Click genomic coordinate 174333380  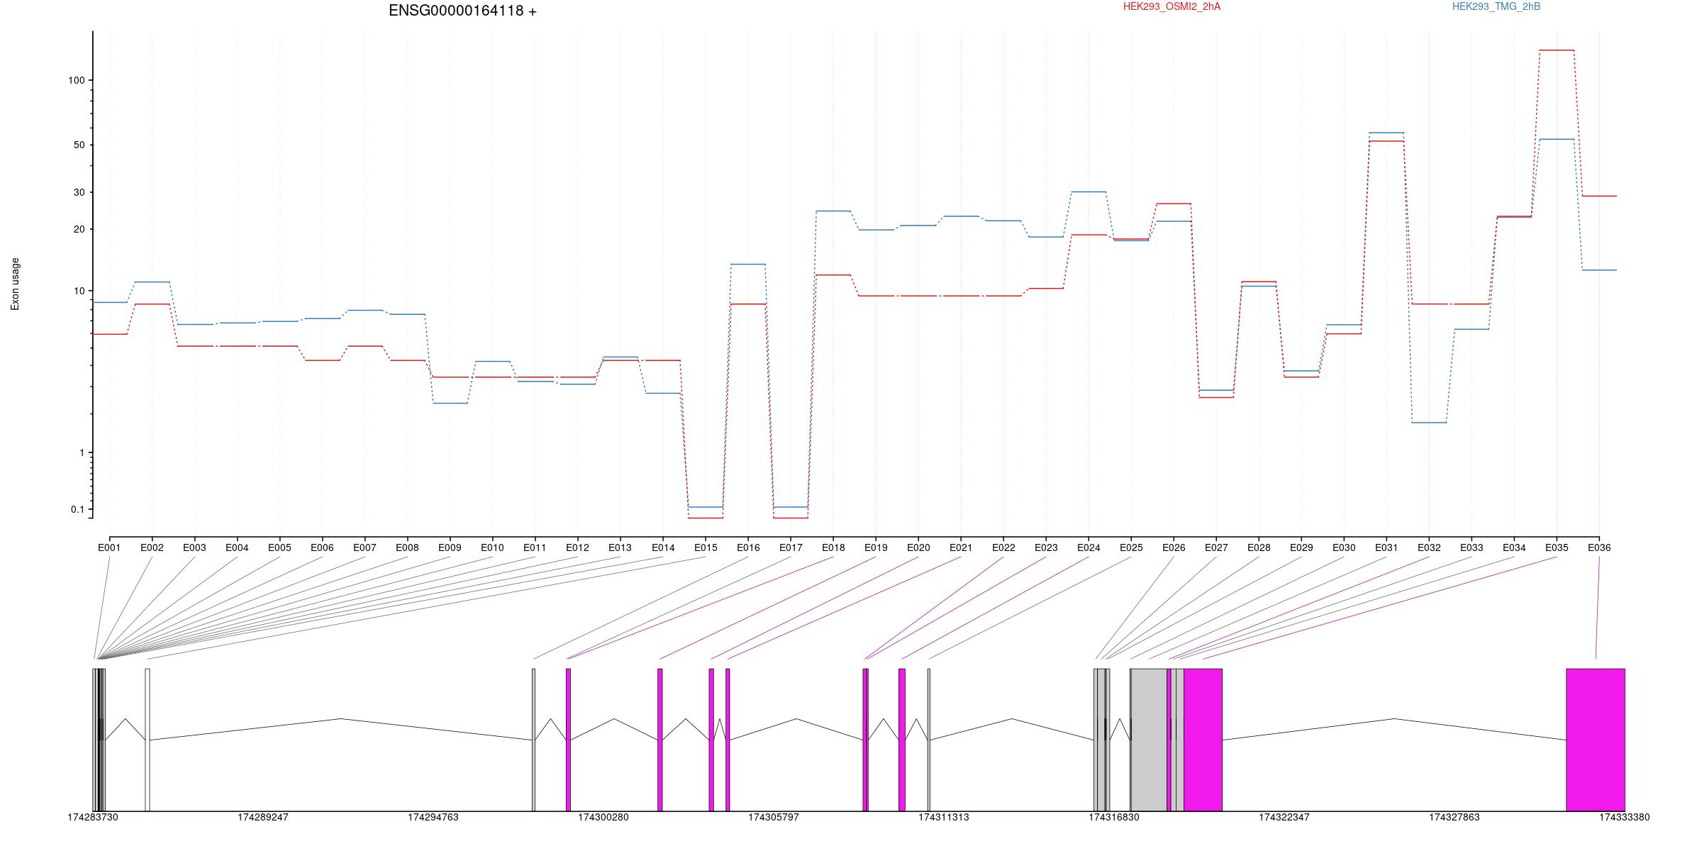[1625, 817]
